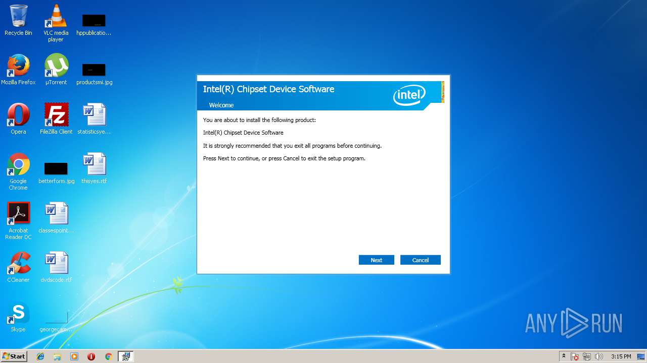The height and width of the screenshot is (363, 647).
Task: Click the 'Welcome' heading text
Action: coord(221,105)
